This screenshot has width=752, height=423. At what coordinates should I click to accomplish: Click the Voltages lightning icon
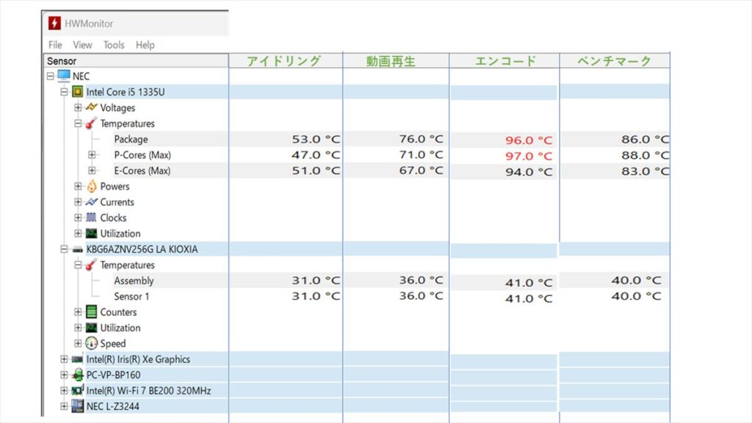coord(91,108)
